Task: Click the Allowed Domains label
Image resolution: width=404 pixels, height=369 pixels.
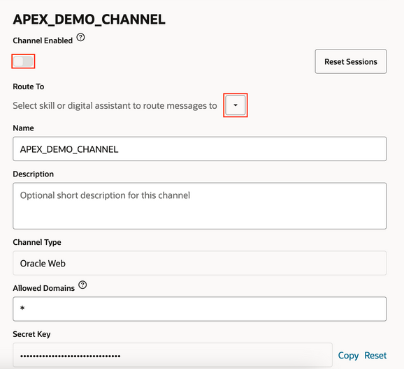Action: click(44, 288)
